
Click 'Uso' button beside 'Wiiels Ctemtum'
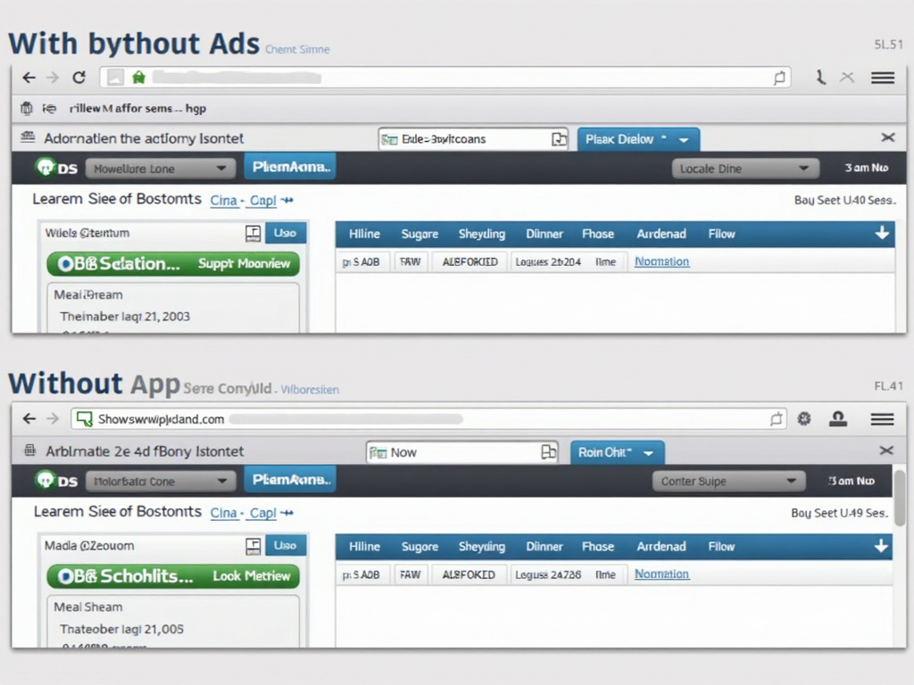point(285,233)
